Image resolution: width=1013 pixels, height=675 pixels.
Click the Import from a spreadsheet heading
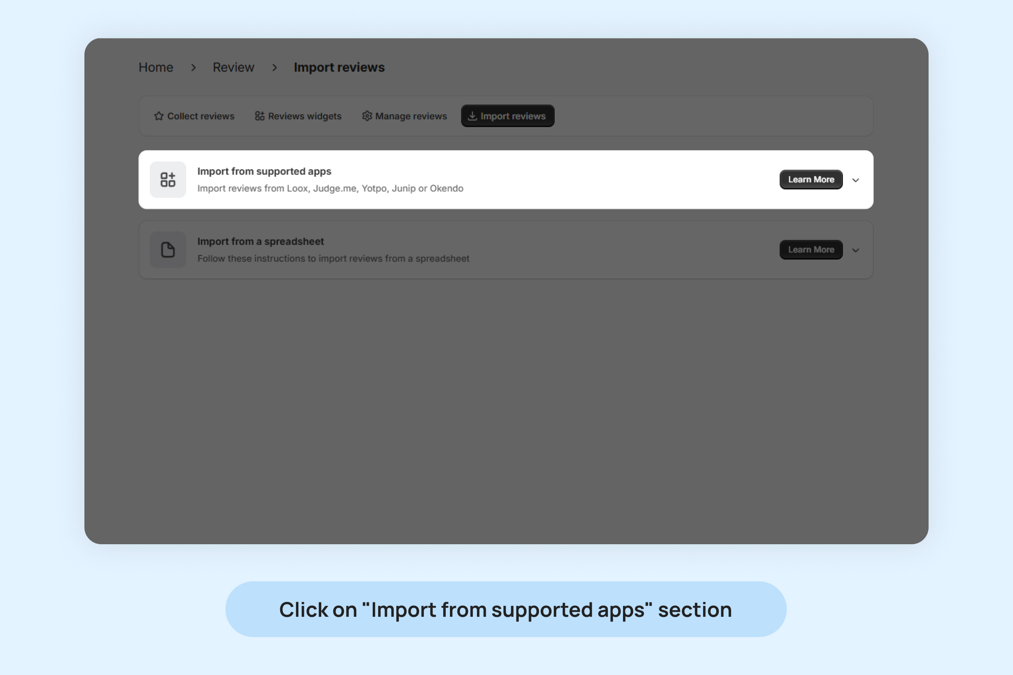260,241
